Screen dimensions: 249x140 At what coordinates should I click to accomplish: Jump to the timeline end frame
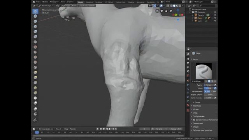[116, 129]
